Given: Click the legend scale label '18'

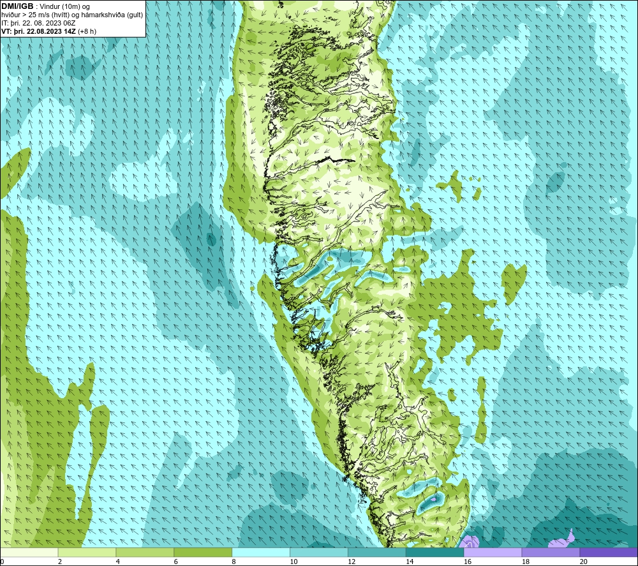Looking at the screenshot, I should point(525,562).
